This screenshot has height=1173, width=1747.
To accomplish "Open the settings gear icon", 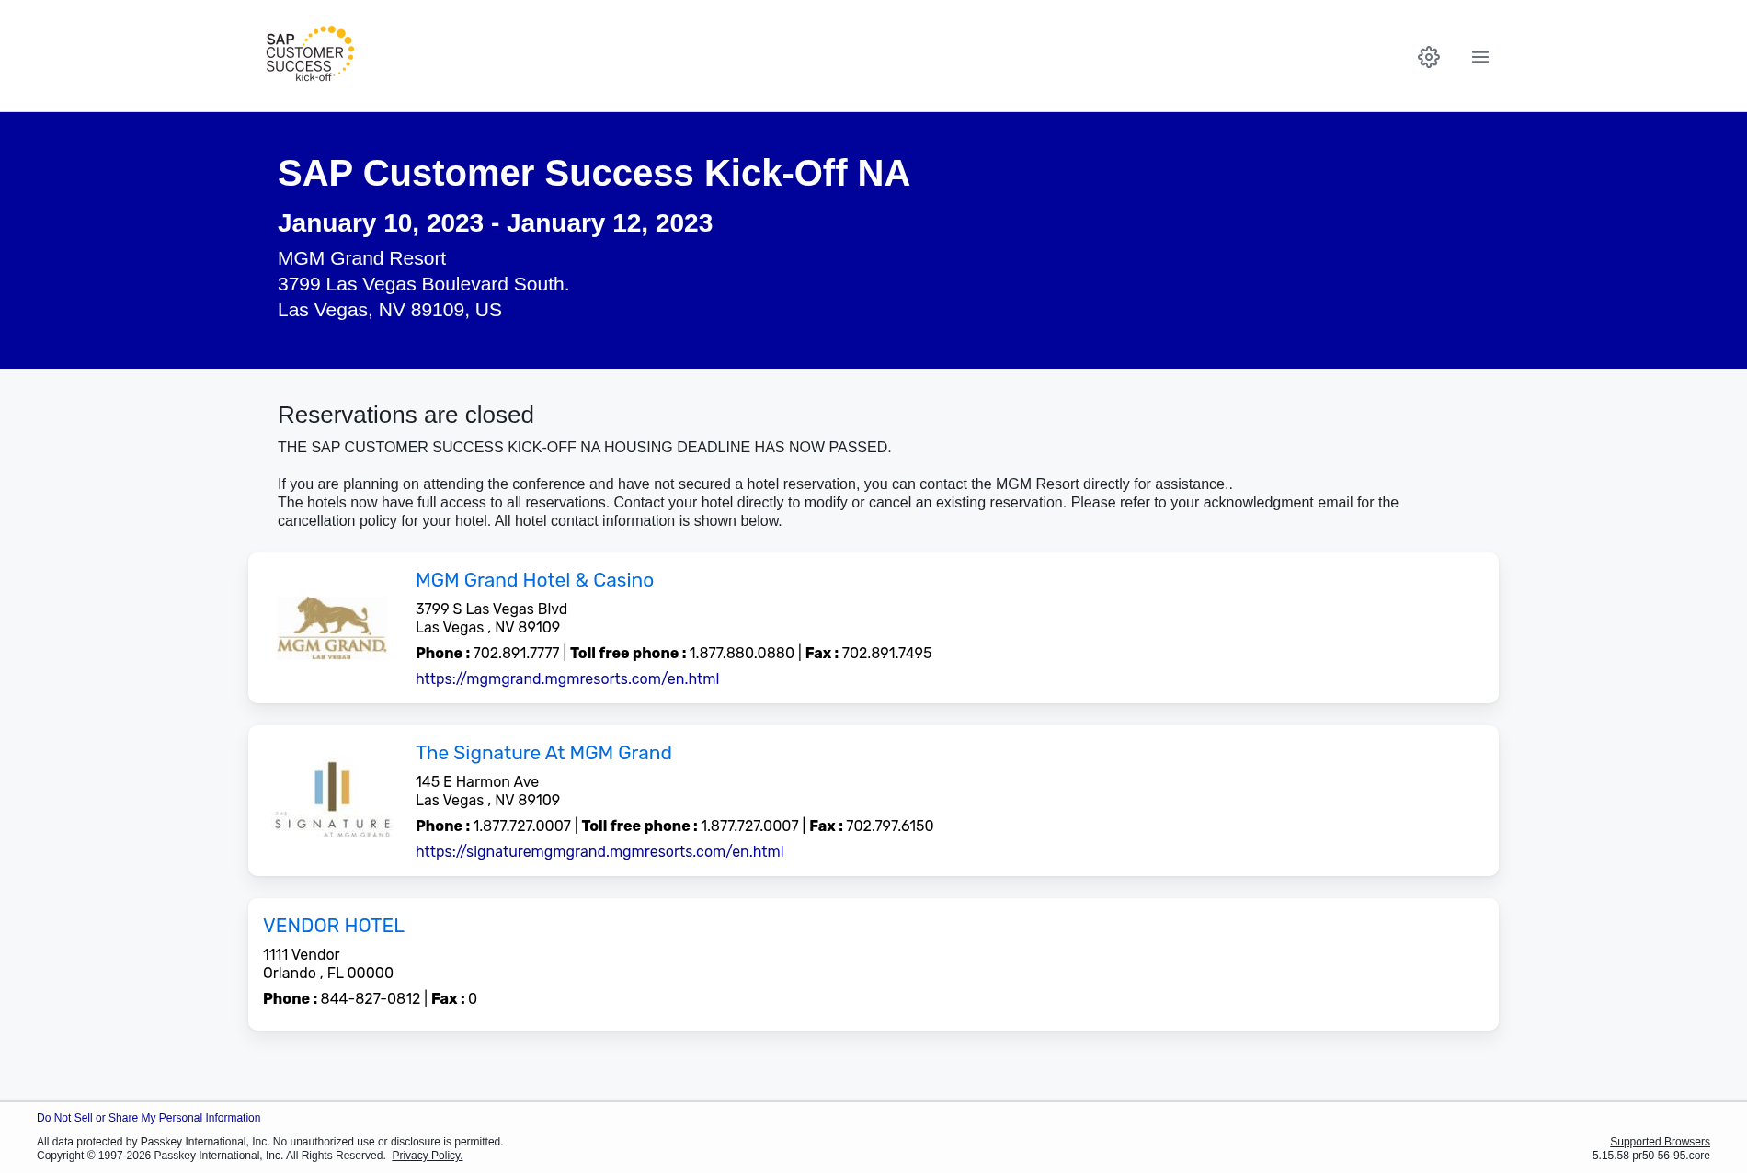I will point(1429,56).
